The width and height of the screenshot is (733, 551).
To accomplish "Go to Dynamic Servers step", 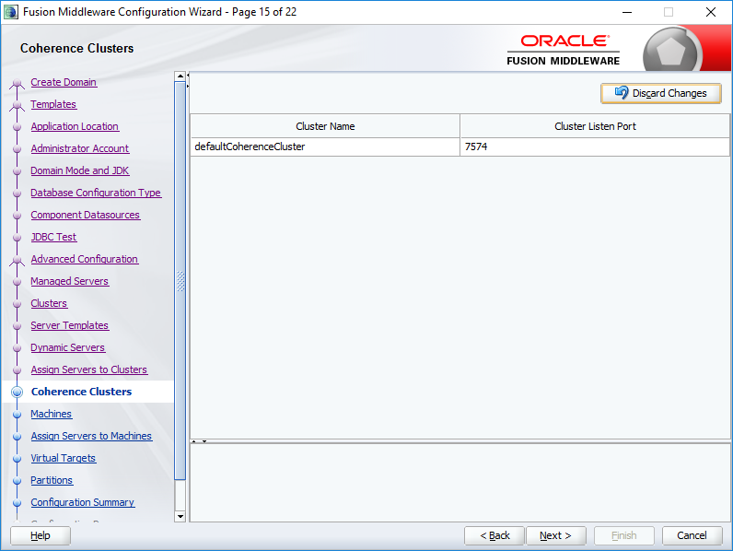I will tap(68, 347).
